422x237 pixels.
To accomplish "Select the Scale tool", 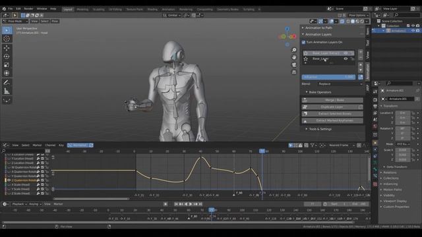I will click(7, 65).
